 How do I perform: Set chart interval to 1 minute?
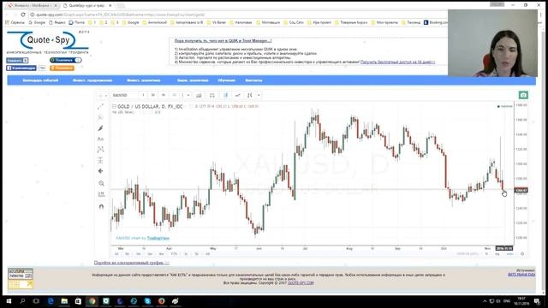(143, 95)
